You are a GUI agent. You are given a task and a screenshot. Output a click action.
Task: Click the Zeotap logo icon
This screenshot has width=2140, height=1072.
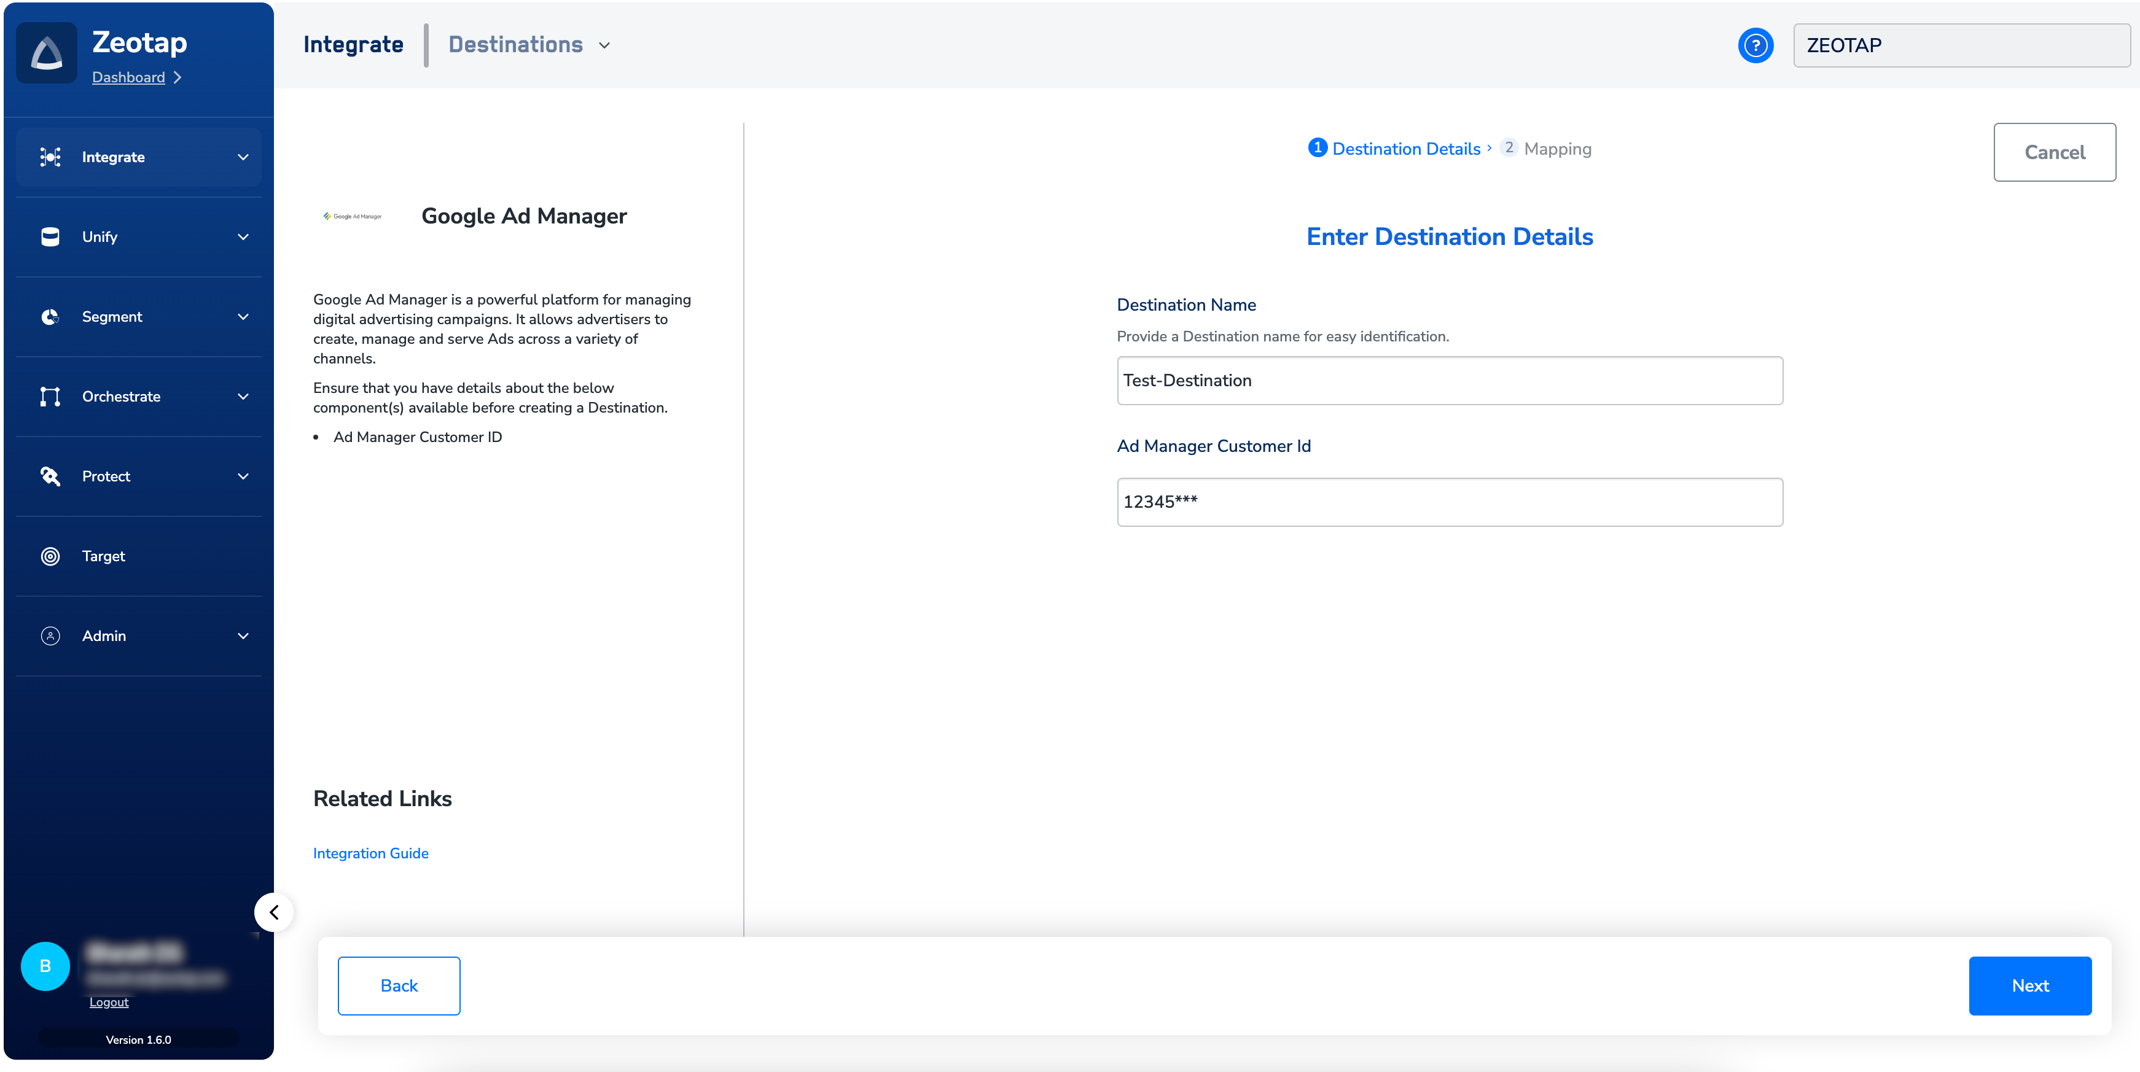[x=47, y=53]
